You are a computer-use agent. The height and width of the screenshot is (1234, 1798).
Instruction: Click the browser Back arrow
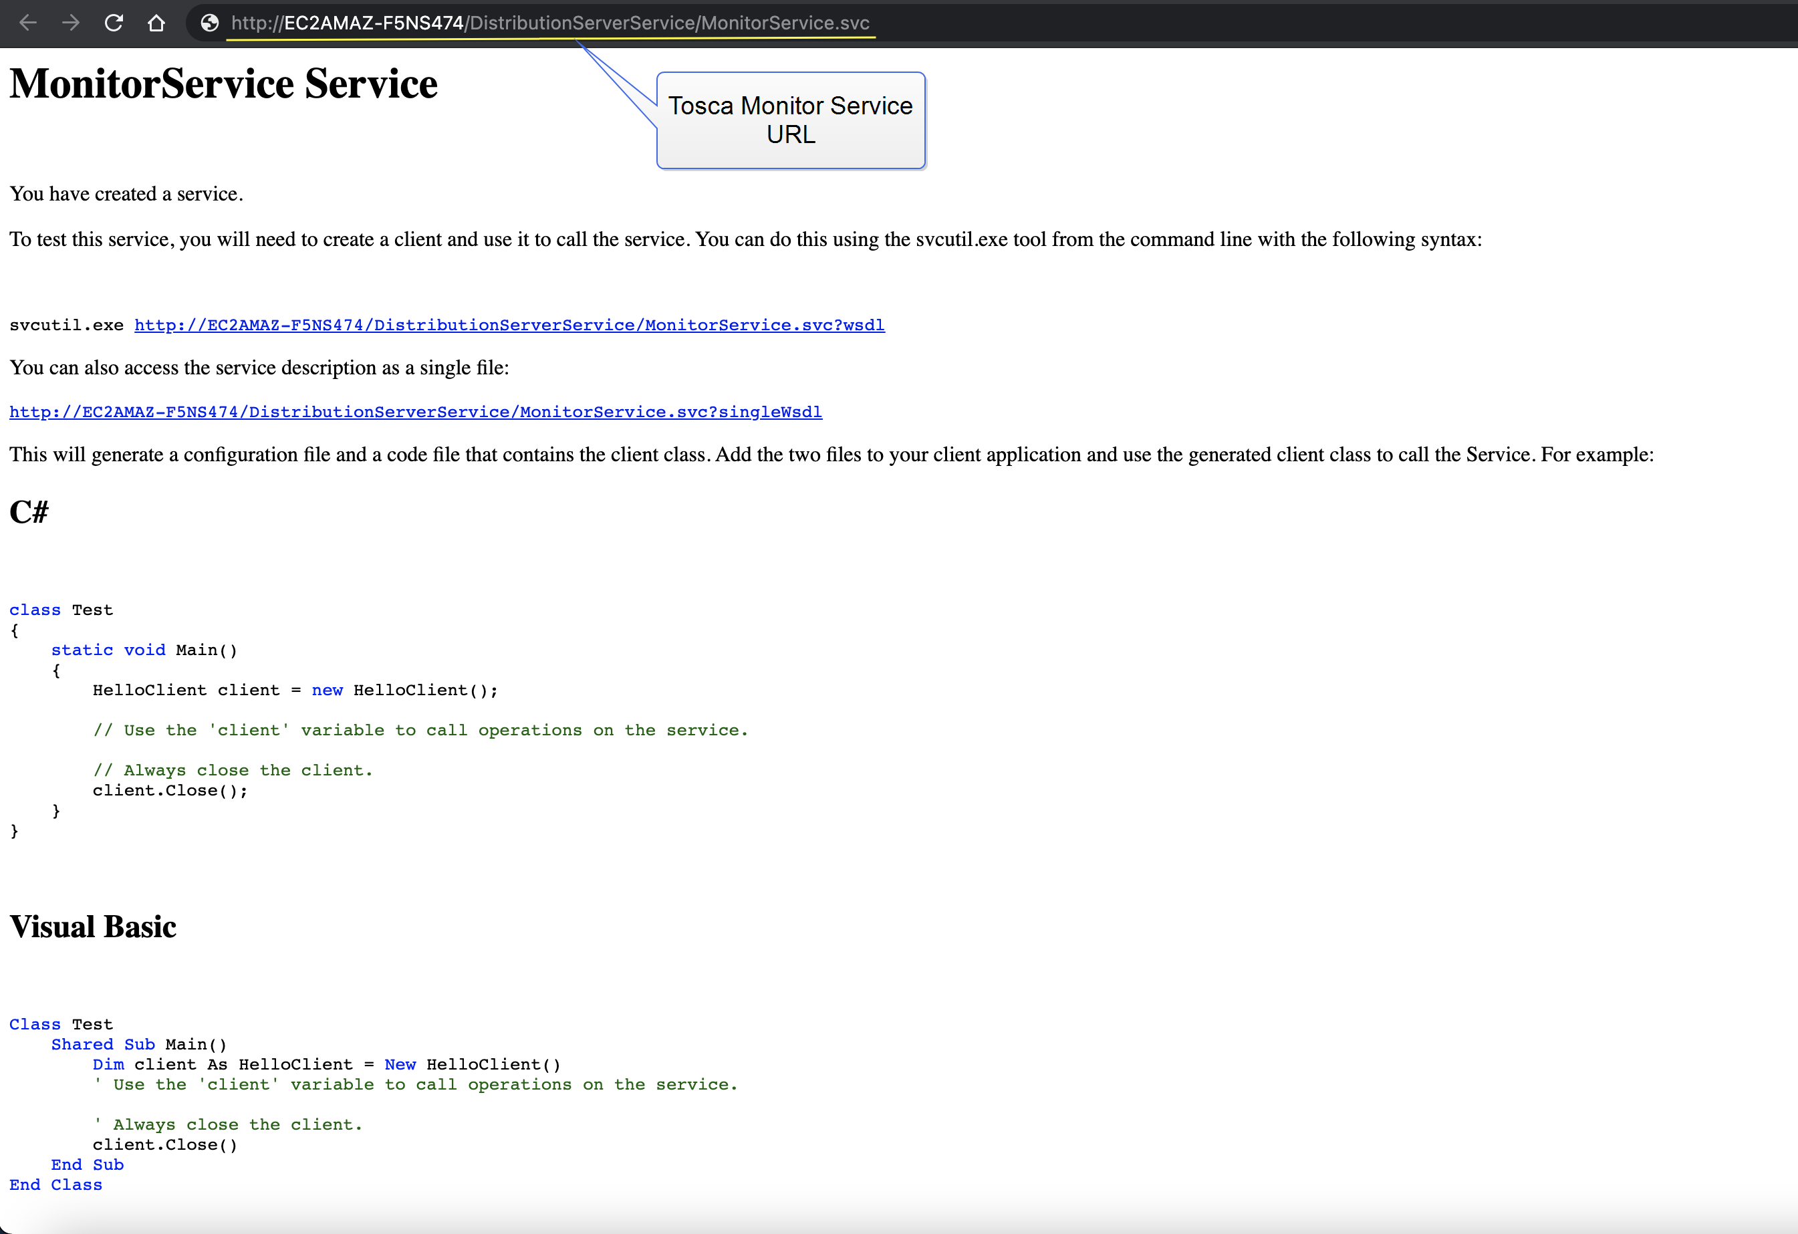click(x=29, y=23)
